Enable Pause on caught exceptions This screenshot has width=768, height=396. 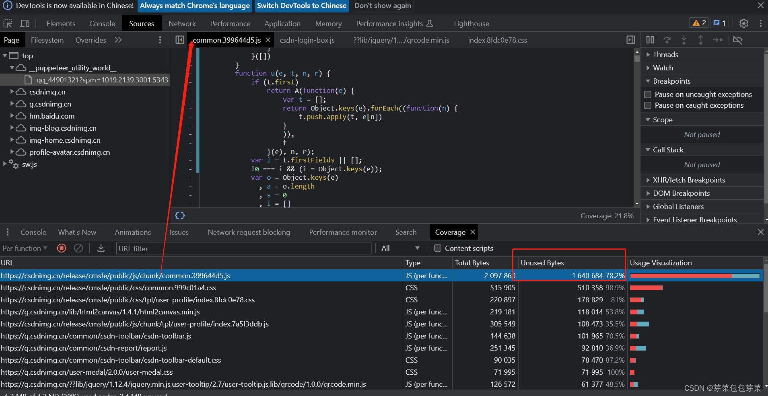[648, 105]
